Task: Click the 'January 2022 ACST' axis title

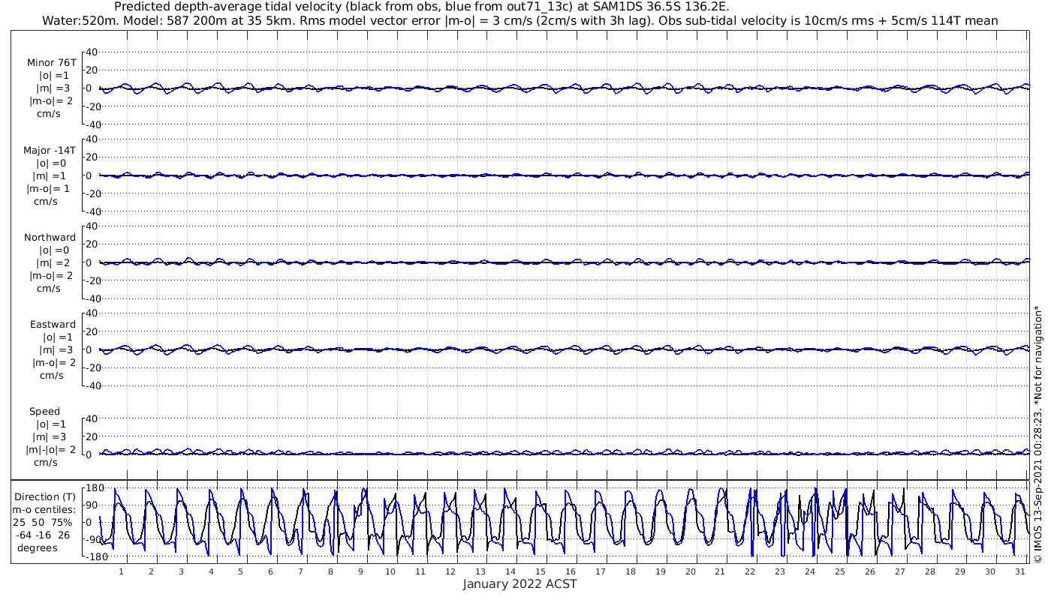Action: tap(519, 584)
